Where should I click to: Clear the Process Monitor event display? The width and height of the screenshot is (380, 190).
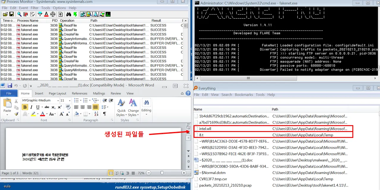32,14
